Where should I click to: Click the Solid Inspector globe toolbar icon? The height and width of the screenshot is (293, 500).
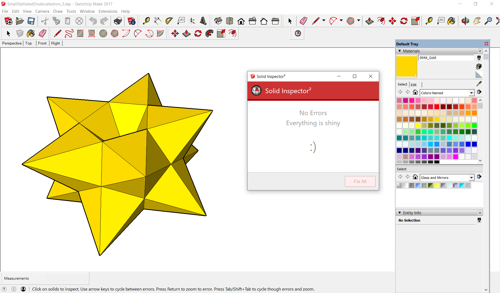[298, 33]
